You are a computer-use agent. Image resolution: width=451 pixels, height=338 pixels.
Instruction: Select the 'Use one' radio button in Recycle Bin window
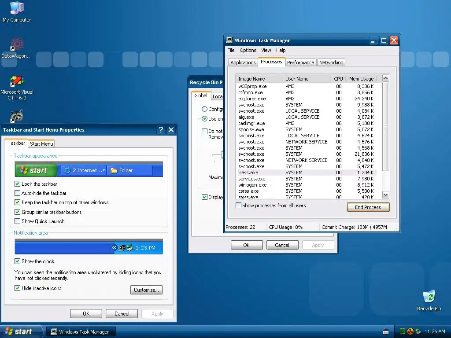tap(204, 118)
